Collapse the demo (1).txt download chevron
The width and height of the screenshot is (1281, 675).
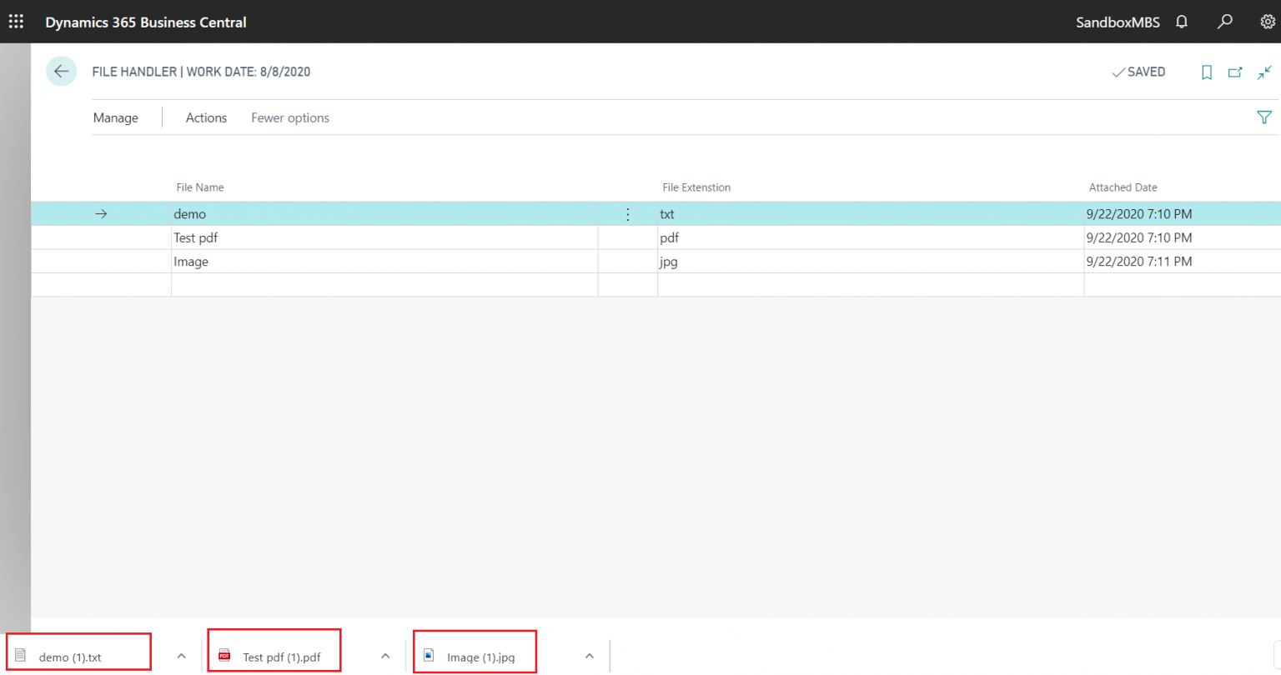tap(181, 656)
